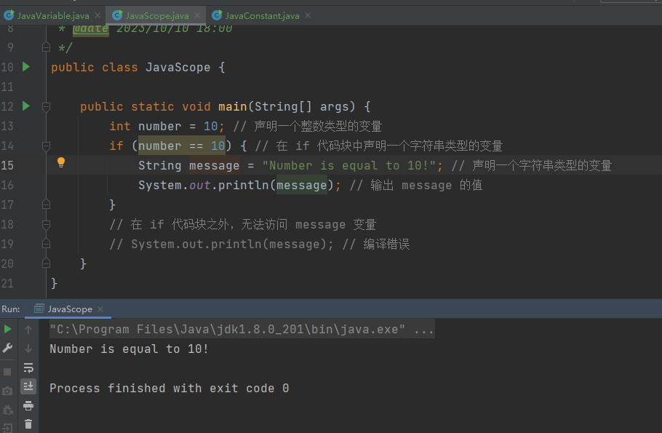The image size is (662, 433).
Task: Click the class name JavaScope in code
Action: (x=178, y=67)
